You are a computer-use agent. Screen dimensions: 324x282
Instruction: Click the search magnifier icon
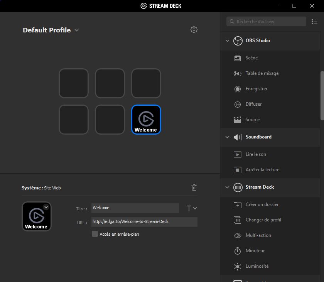click(x=232, y=22)
